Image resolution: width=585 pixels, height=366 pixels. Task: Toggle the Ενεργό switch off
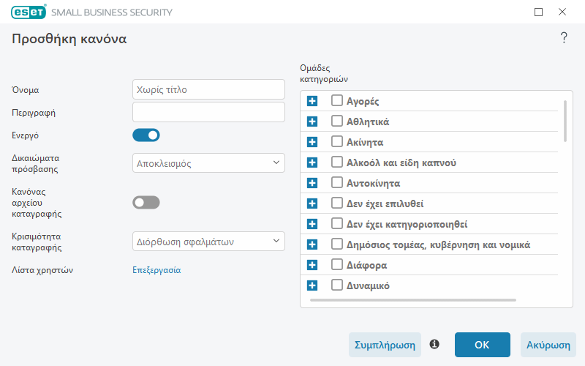(146, 135)
